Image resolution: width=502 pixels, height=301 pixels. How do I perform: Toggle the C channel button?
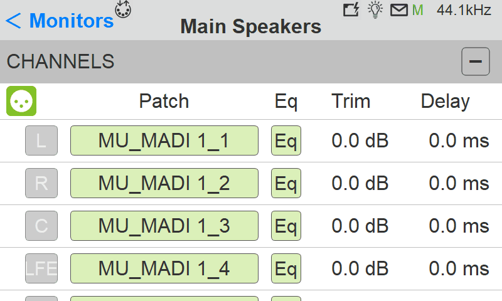41,226
